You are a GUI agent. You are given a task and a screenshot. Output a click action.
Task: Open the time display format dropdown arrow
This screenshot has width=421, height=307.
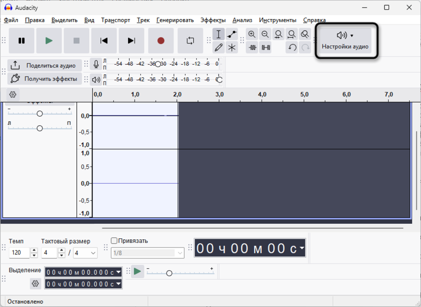(x=302, y=248)
